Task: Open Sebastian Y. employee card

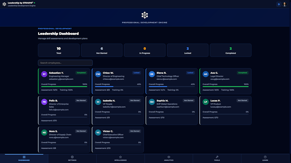Action: coord(64,81)
